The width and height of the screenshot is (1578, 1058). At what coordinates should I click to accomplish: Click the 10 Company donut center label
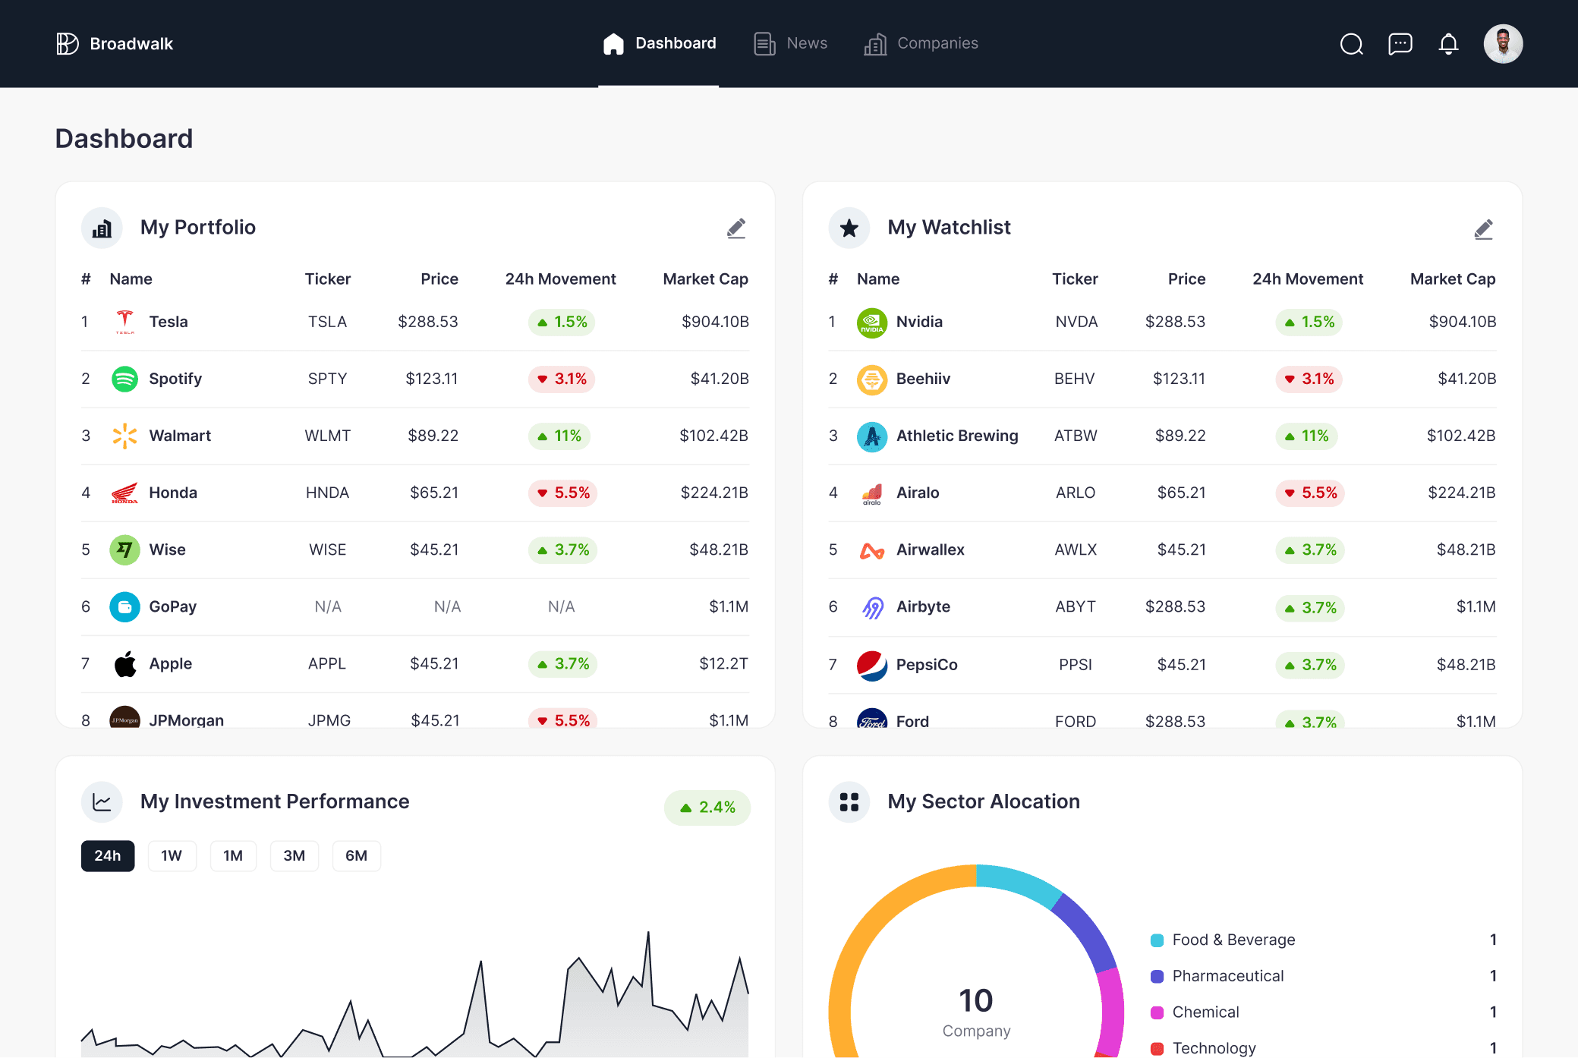coord(976,1012)
